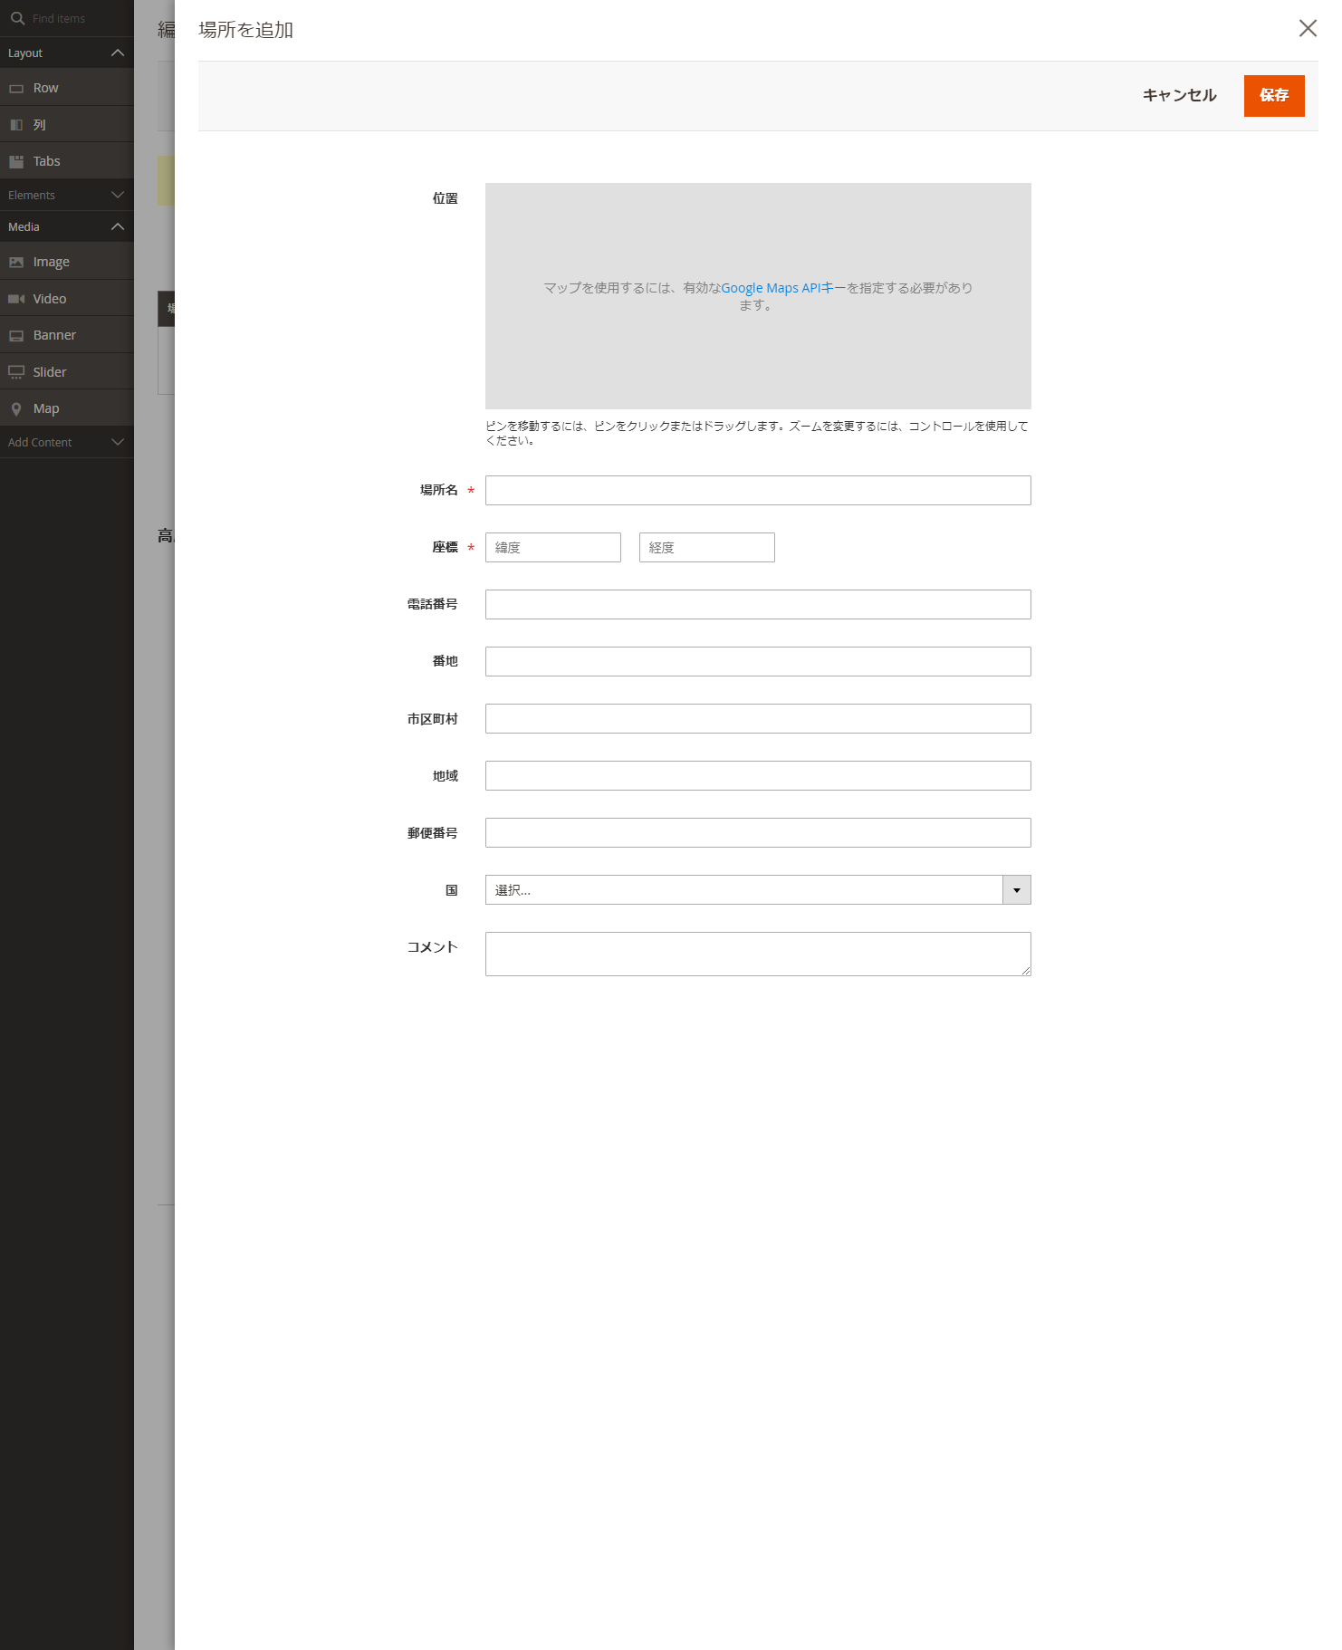Choose the Banner icon in sidebar
This screenshot has width=1342, height=1650.
[16, 336]
